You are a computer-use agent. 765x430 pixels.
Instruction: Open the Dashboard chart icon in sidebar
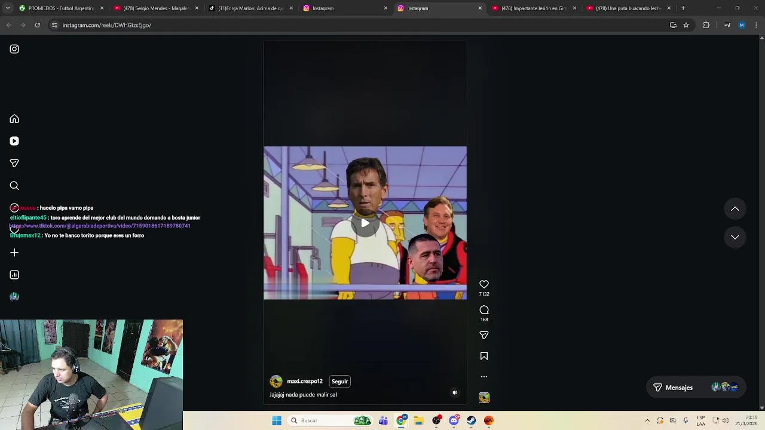14,275
